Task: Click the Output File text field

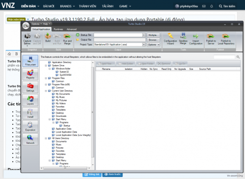Action: tap(120, 40)
